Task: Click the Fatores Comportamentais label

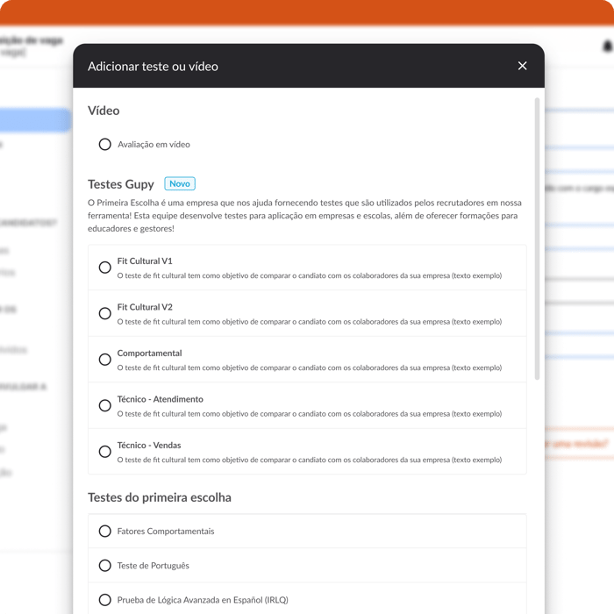Action: click(166, 531)
